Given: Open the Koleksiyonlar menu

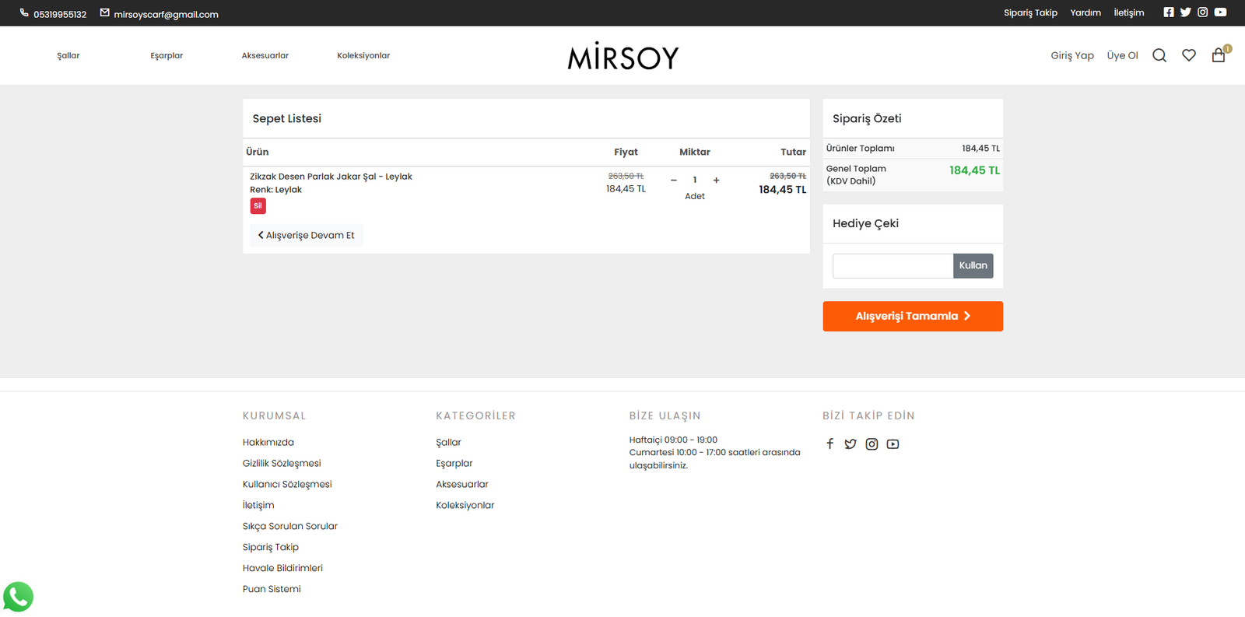Looking at the screenshot, I should pyautogui.click(x=363, y=56).
